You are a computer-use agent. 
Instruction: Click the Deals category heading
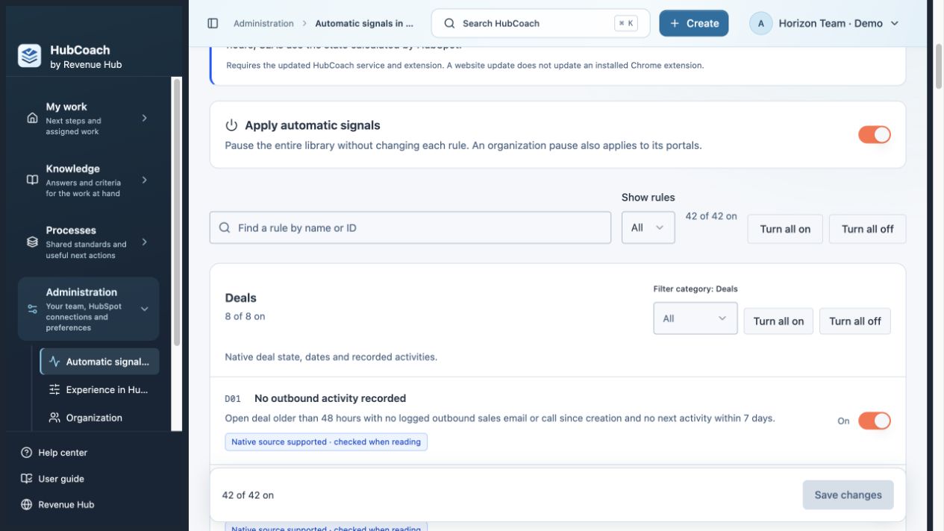240,298
